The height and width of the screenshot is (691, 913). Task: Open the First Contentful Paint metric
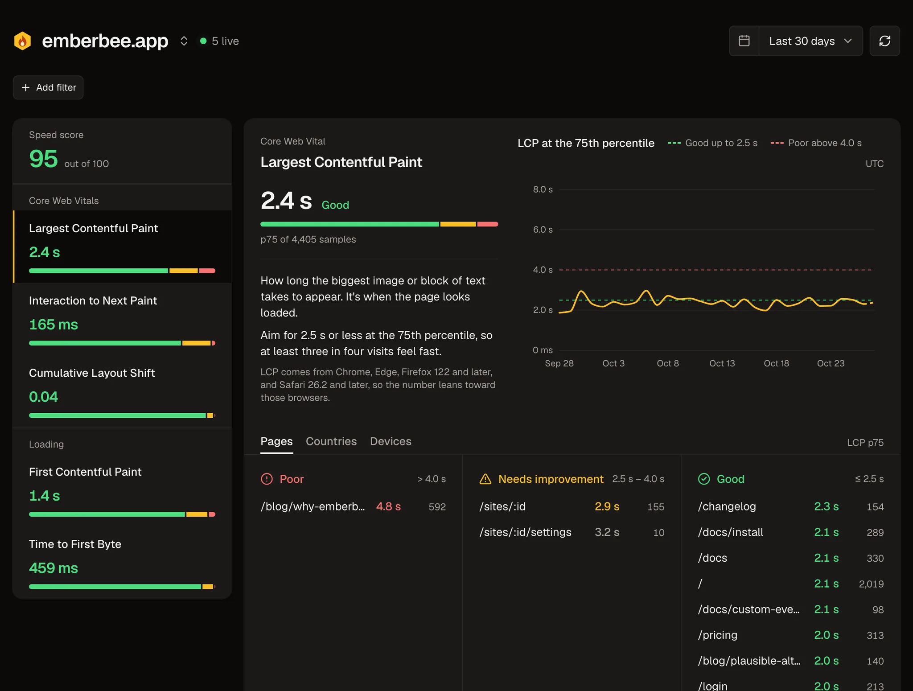point(122,490)
